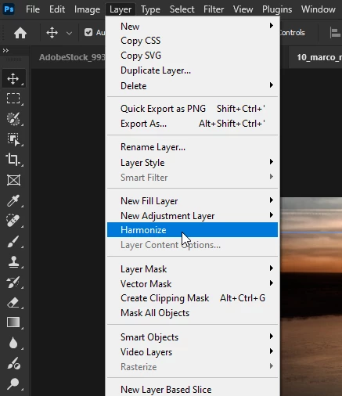342x396 pixels.
Task: Choose Export As... option
Action: (x=193, y=123)
